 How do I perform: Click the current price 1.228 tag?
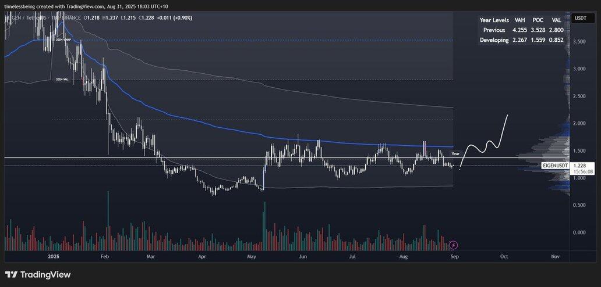[x=578, y=166]
